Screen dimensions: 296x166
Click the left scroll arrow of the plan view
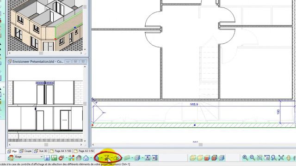pyautogui.click(x=93, y=144)
